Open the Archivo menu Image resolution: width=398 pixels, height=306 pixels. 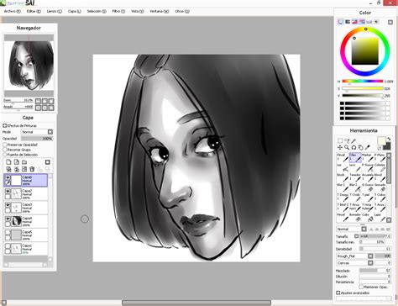click(13, 11)
